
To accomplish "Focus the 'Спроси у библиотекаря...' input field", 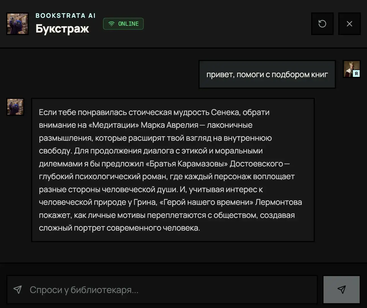I will [x=162, y=290].
